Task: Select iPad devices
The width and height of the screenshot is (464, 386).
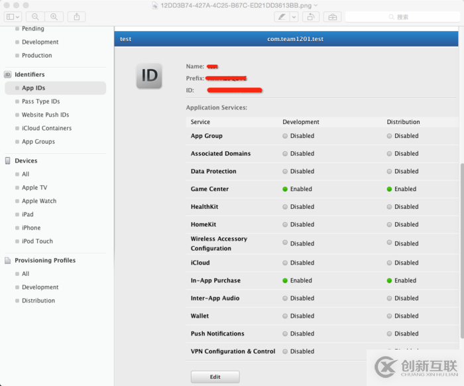Action: [x=28, y=214]
